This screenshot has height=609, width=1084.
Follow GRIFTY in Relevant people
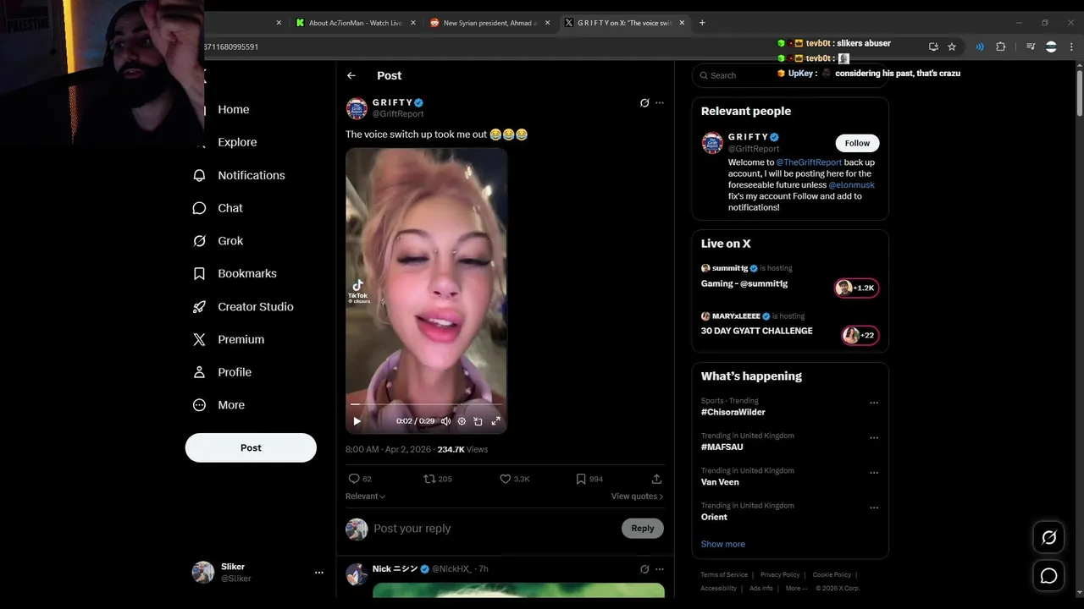pos(857,143)
